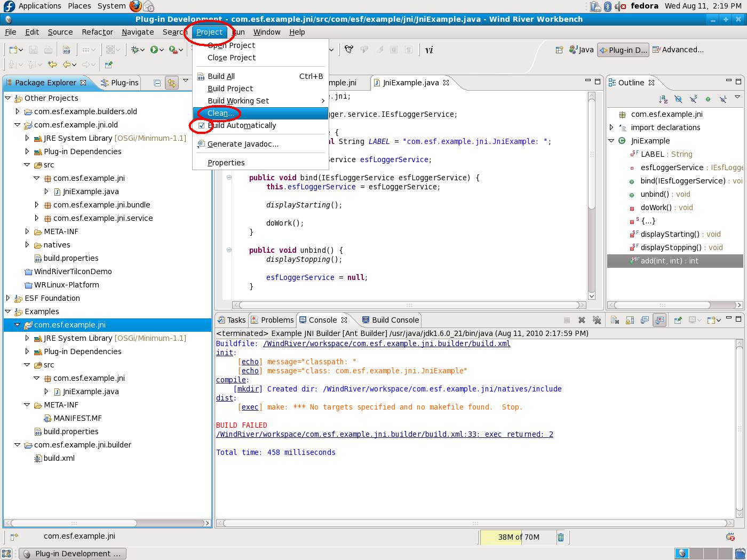Screen dimensions: 747x560
Task: Expand import declarations in Outline
Action: click(611, 127)
